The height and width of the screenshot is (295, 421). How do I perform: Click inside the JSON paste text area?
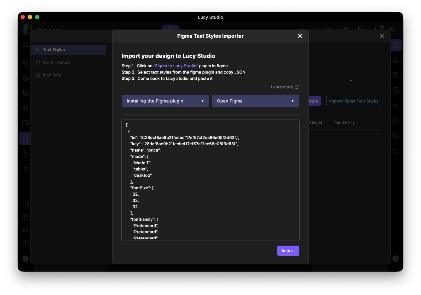pos(211,180)
